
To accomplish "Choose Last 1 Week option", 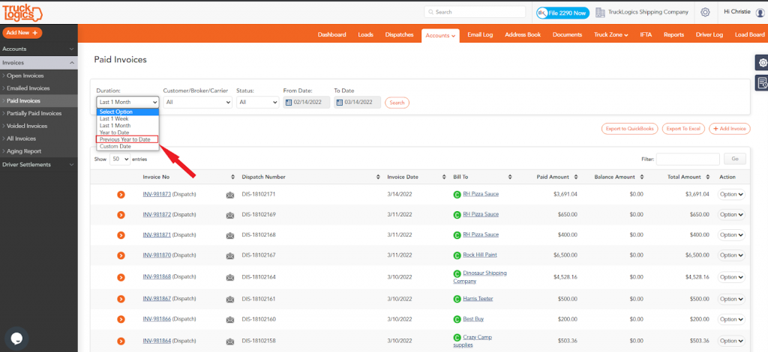I will click(127, 119).
